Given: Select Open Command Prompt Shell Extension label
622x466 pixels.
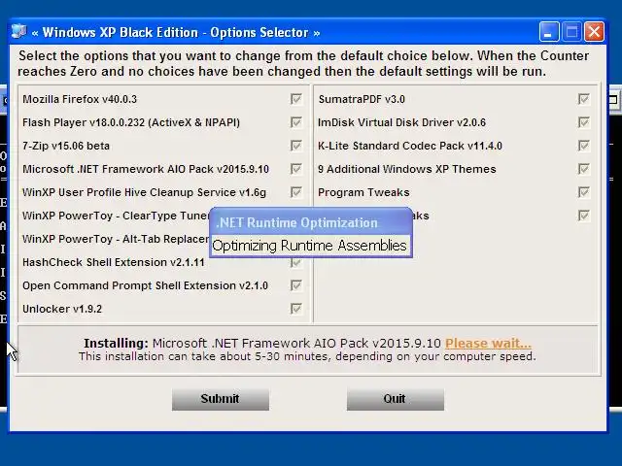Looking at the screenshot, I should [x=145, y=285].
